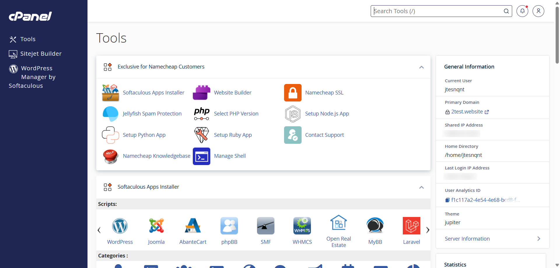
Task: Click the Manage Shell link
Action: [x=230, y=156]
